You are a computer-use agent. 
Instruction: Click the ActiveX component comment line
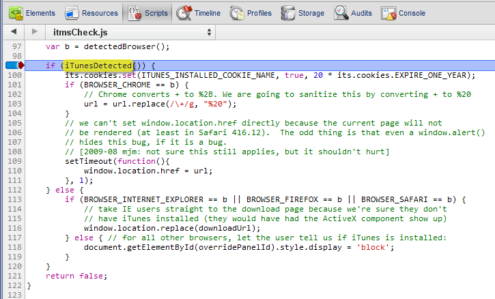pos(265,218)
